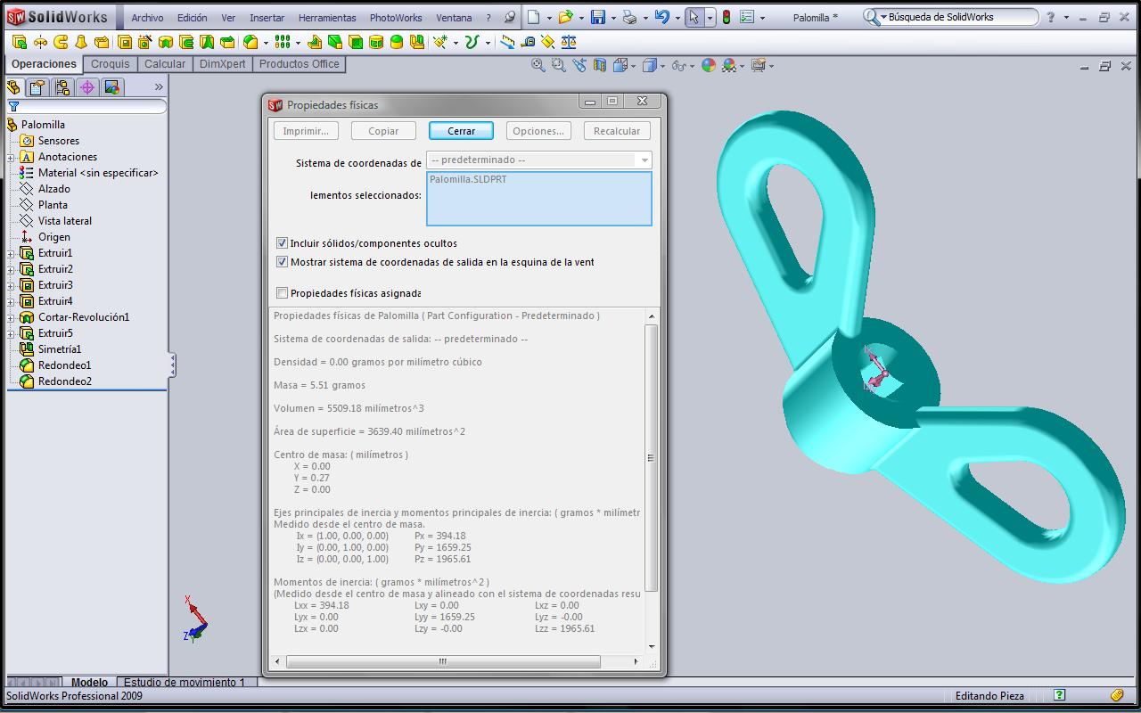
Task: Click the Measure ruler icon
Action: click(x=528, y=42)
